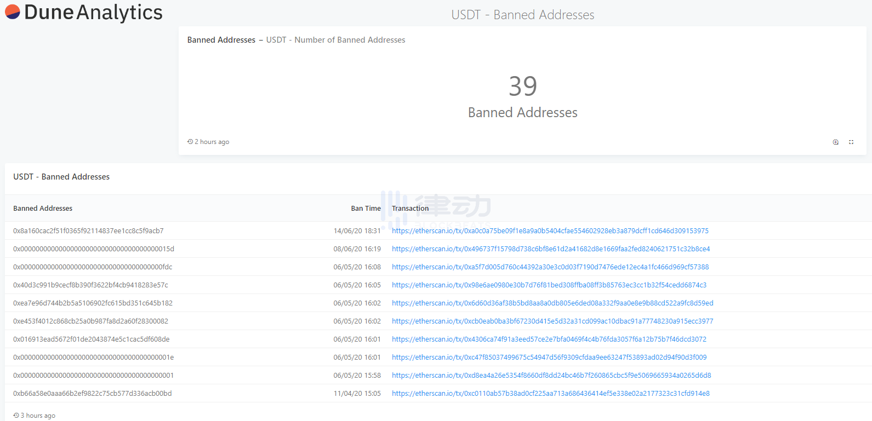The height and width of the screenshot is (421, 872).
Task: Open the 'Banned Addresses' query title link
Action: point(221,40)
